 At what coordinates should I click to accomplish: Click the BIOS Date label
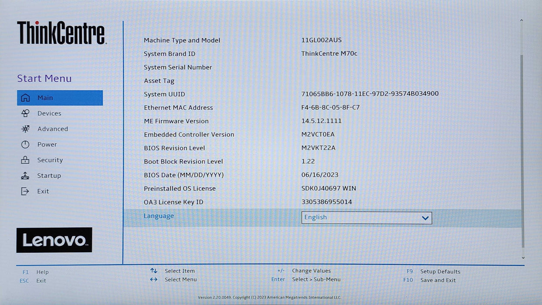click(x=183, y=175)
